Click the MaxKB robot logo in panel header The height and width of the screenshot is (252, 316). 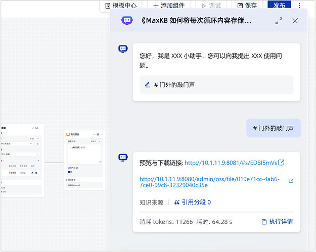tap(127, 20)
